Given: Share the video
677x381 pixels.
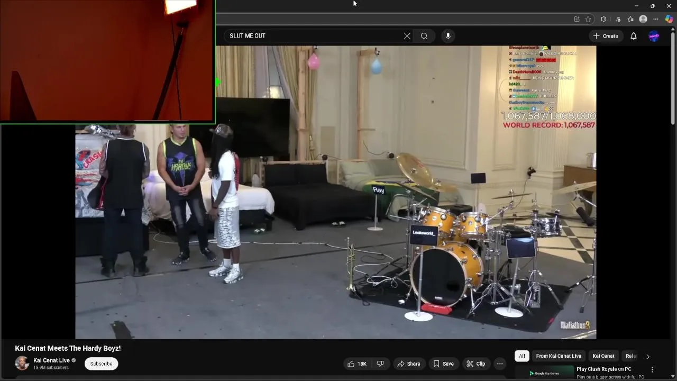Looking at the screenshot, I should [408, 364].
